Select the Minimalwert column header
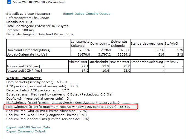Screen dimensions: 189x139 pyautogui.click(x=78, y=62)
